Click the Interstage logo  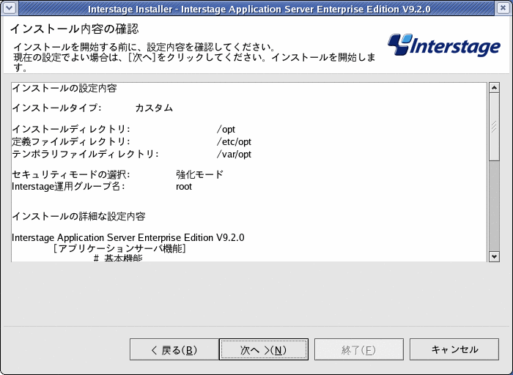(x=443, y=45)
